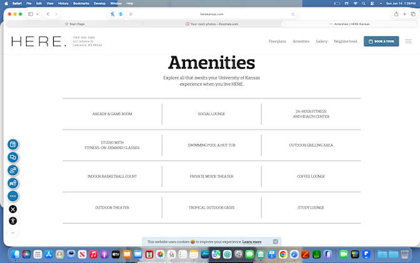Click the STUDY LOUNGE amenity
The image size is (420, 263).
tap(311, 208)
